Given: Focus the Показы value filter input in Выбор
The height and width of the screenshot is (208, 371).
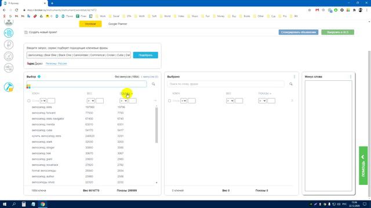Looking at the screenshot, I should click(x=133, y=101).
